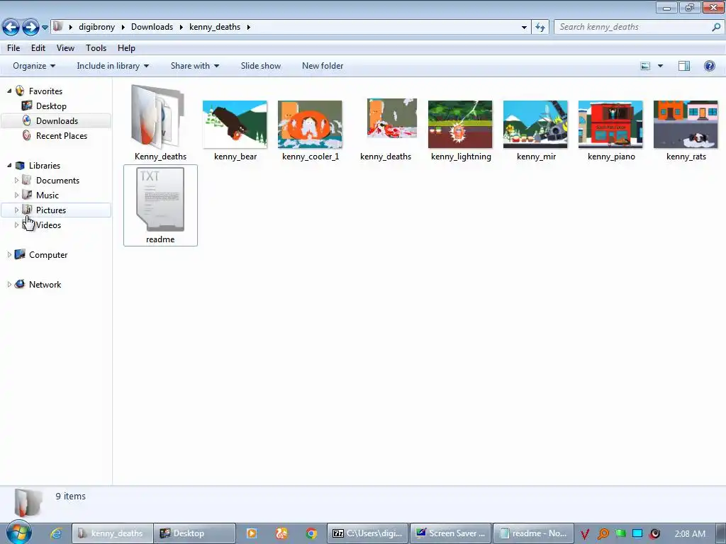Image resolution: width=726 pixels, height=544 pixels.
Task: Open the Help menu
Action: click(126, 48)
